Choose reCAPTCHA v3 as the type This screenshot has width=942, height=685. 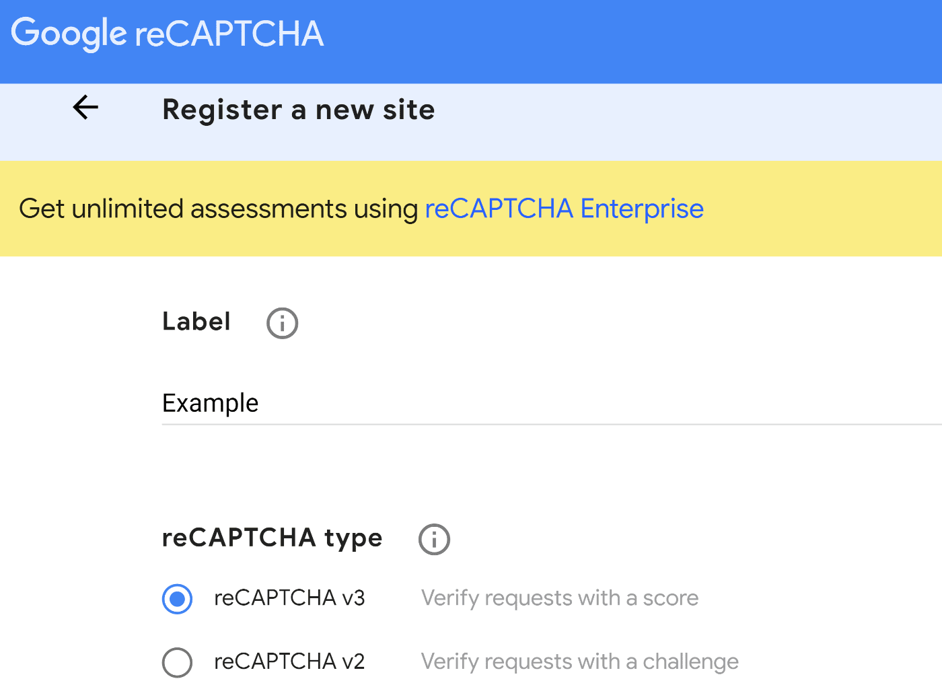177,599
